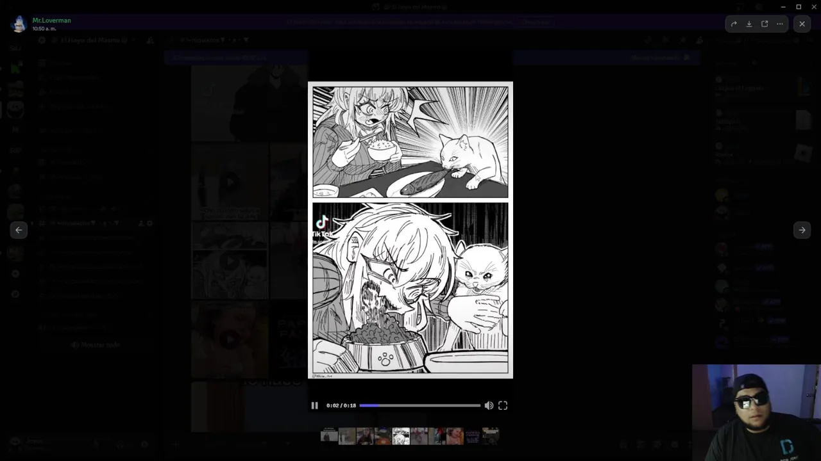Viewport: 821px width, 461px height.
Task: Pause the playing video
Action: (314, 405)
